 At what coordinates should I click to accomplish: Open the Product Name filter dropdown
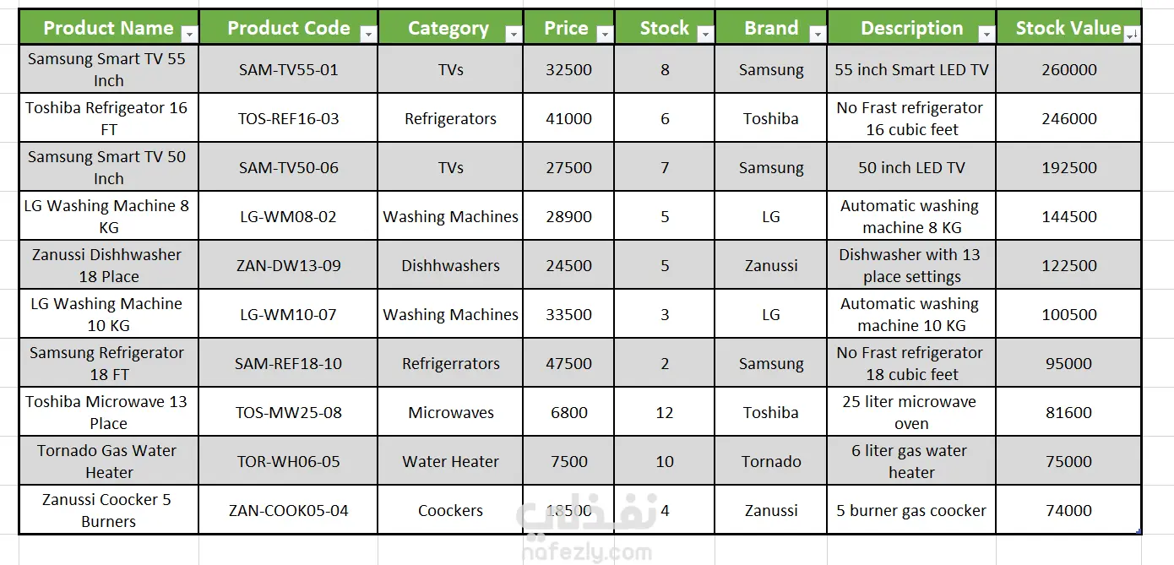tap(189, 34)
